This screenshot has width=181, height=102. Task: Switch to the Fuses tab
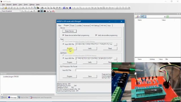click(72, 25)
